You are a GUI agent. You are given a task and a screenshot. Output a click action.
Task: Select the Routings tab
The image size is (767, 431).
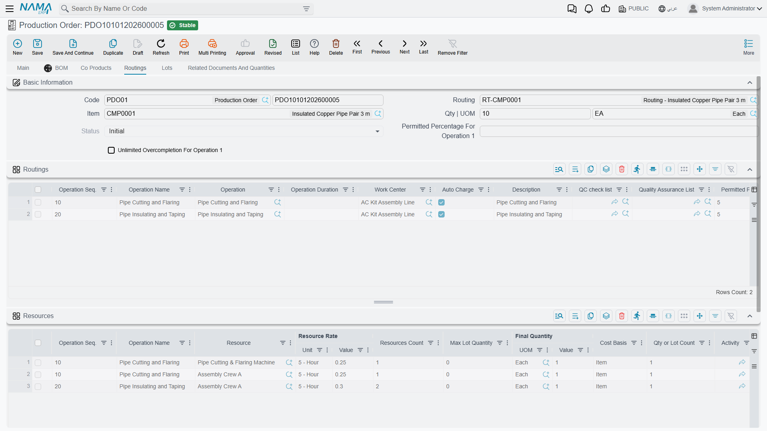tap(135, 68)
